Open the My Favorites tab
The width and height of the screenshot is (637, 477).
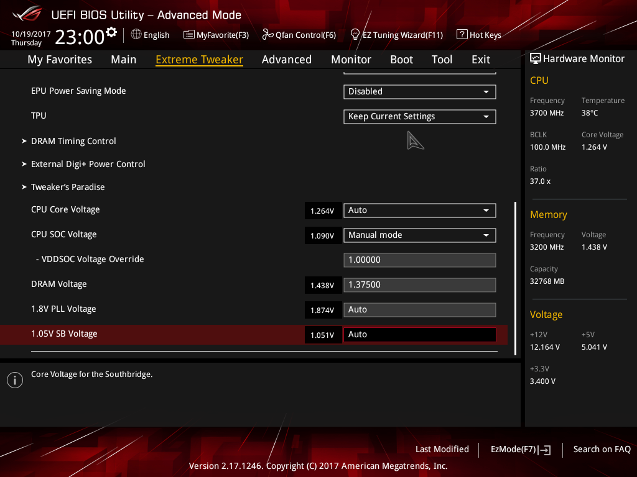pyautogui.click(x=60, y=60)
